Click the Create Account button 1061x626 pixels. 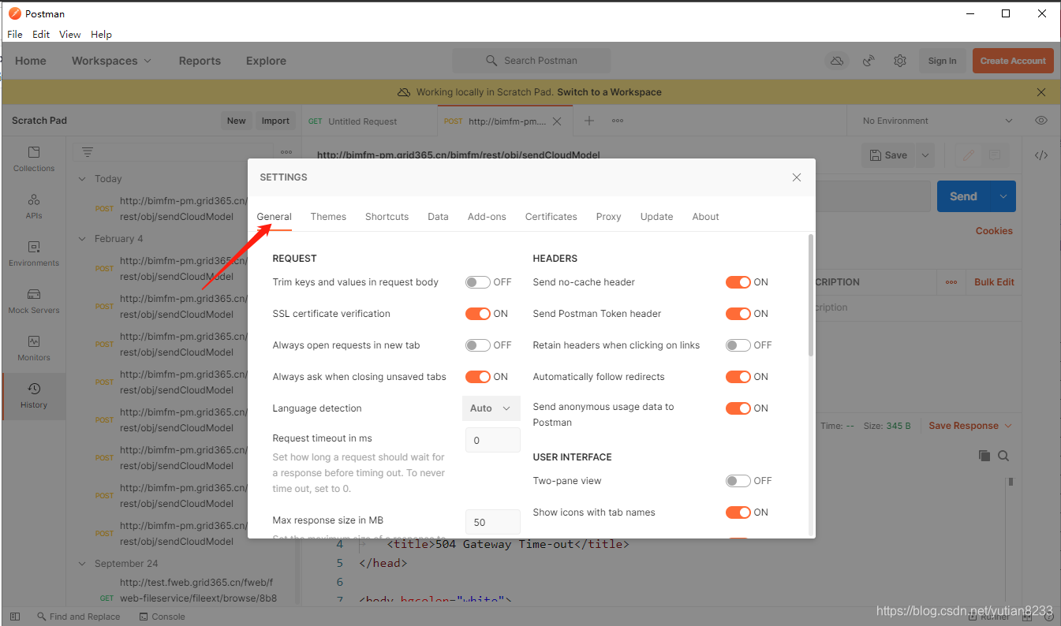click(x=1013, y=61)
